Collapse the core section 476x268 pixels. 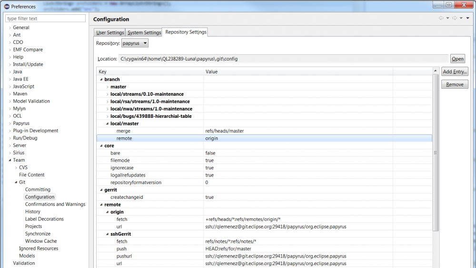point(101,146)
